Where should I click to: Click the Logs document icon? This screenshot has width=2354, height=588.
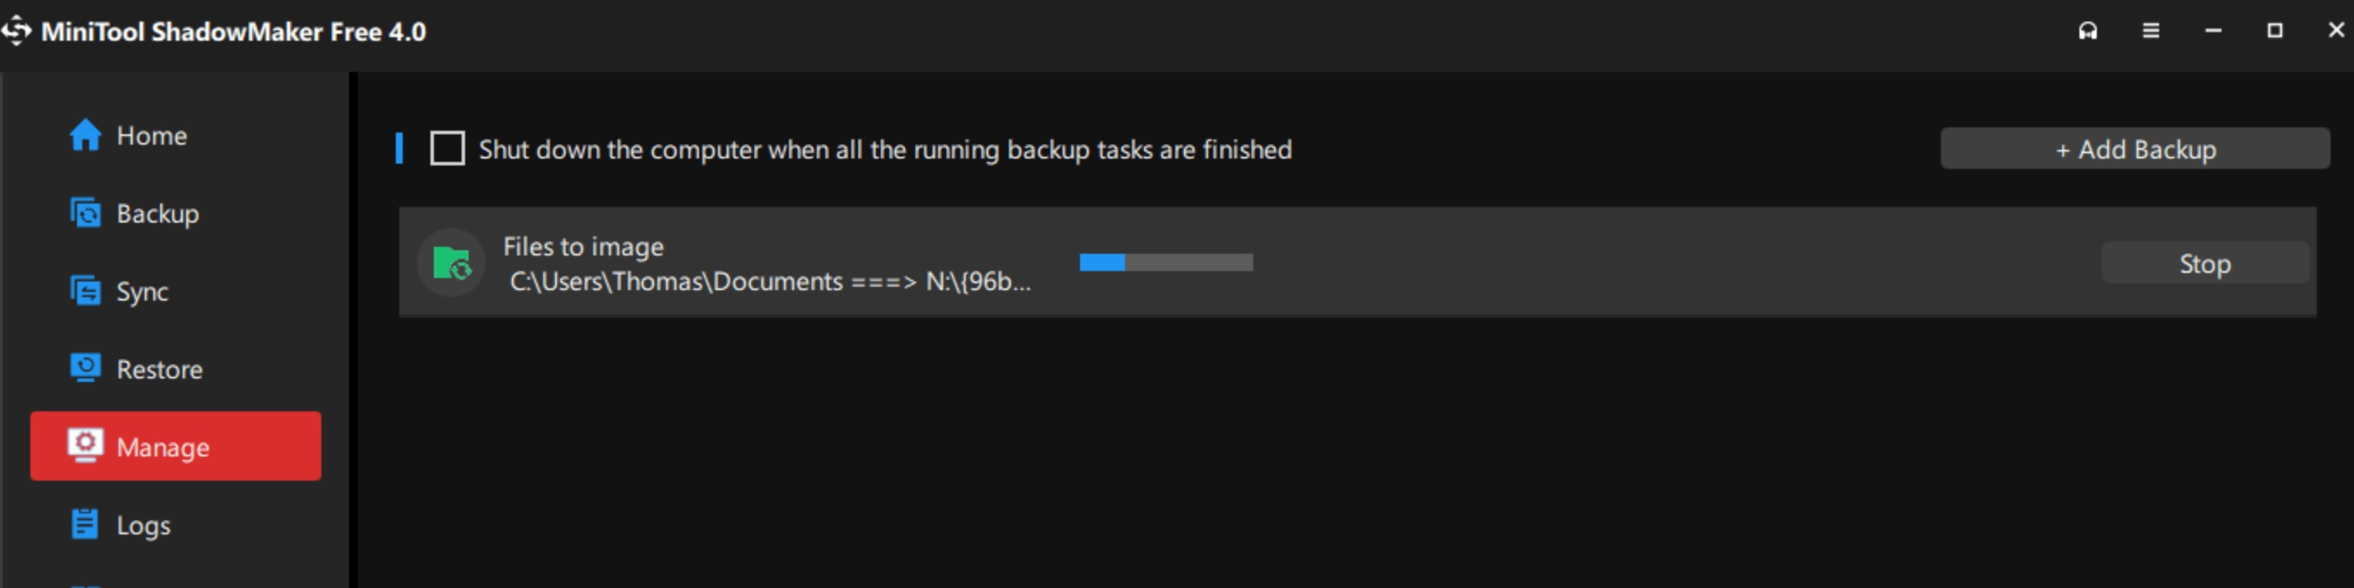coord(85,524)
